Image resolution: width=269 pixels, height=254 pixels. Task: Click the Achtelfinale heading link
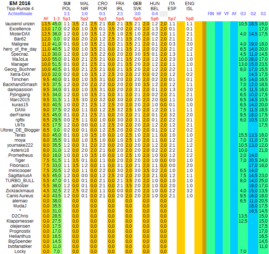20,13
